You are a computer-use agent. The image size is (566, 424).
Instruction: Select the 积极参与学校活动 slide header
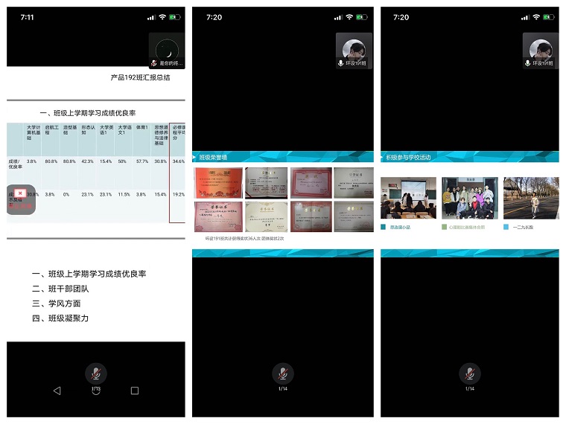[410, 157]
